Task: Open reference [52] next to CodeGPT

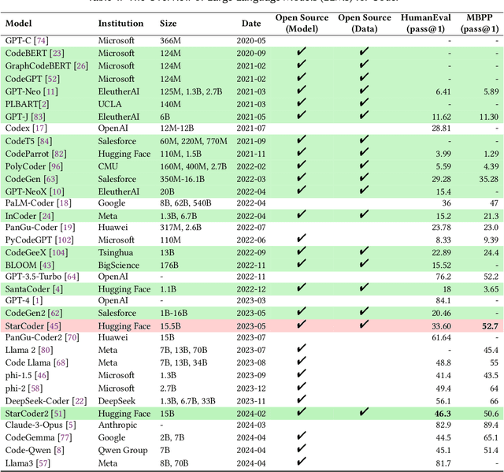Action: pyautogui.click(x=53, y=79)
